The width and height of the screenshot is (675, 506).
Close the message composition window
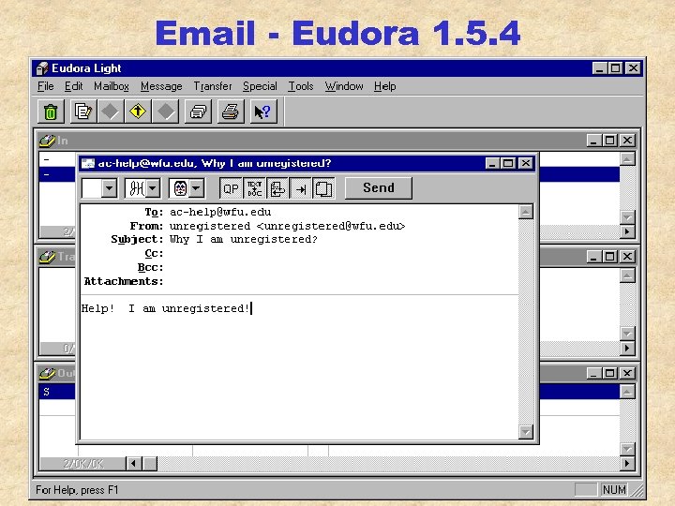(x=526, y=163)
